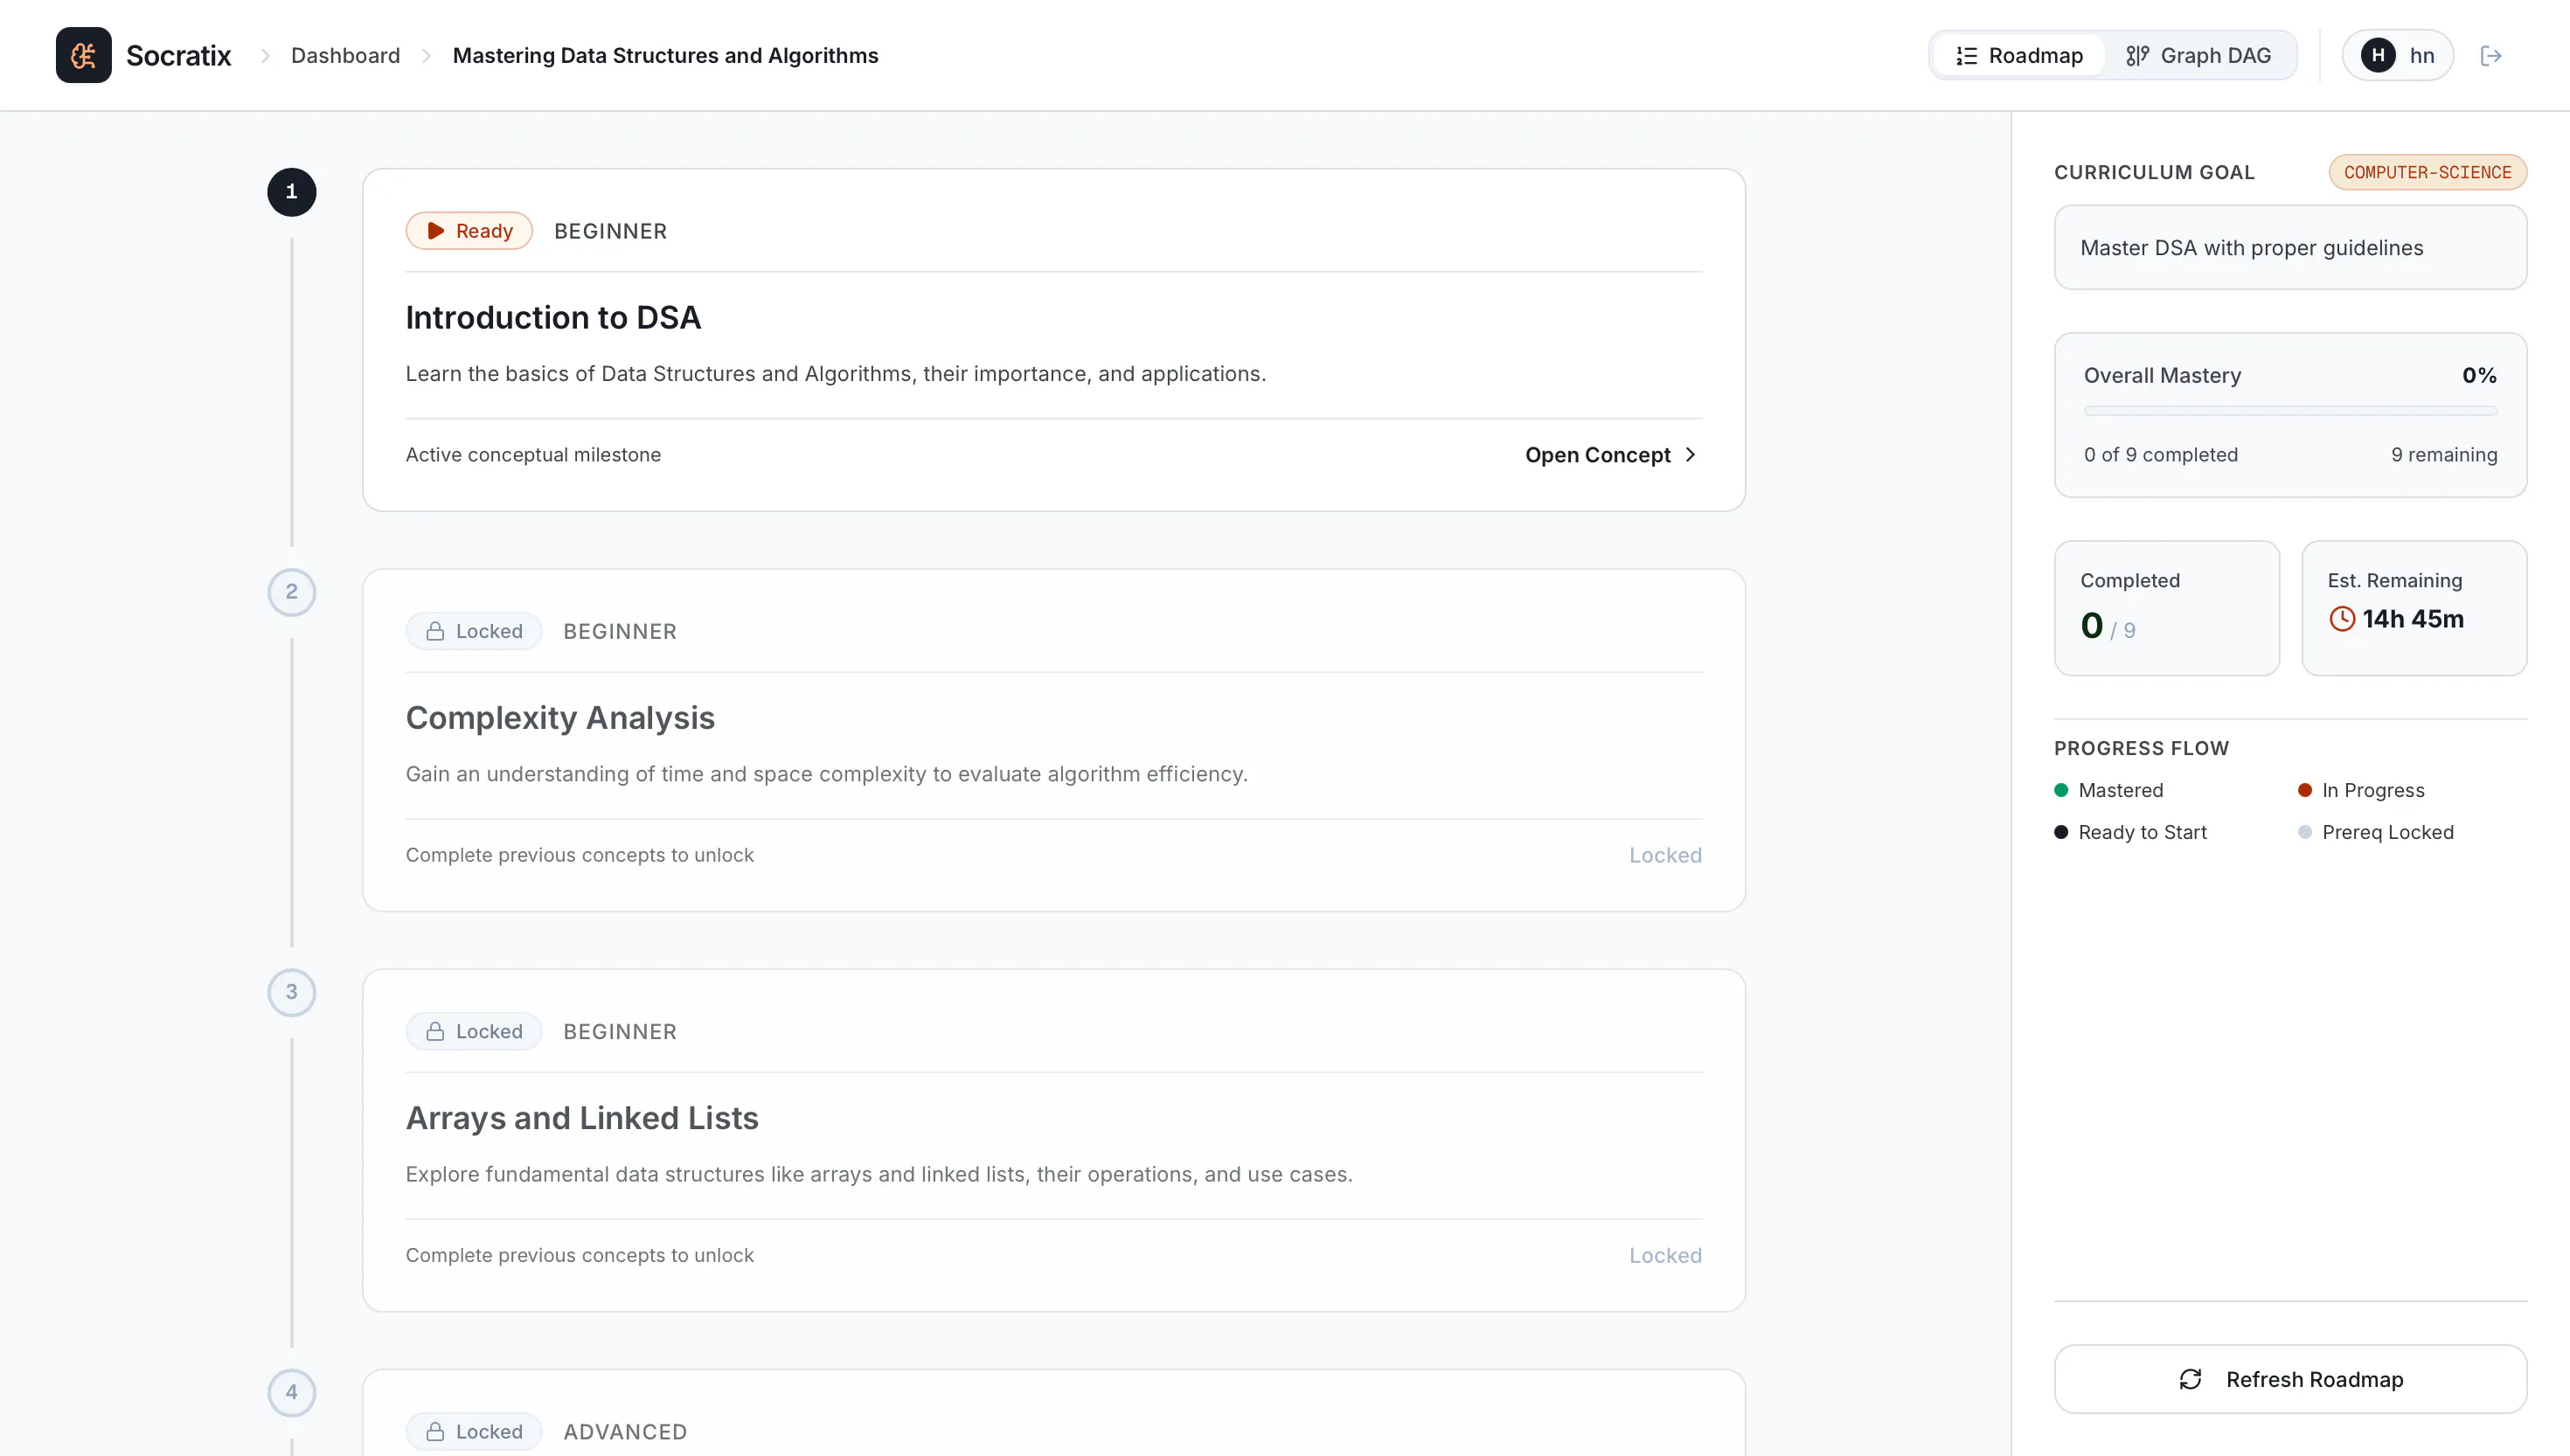This screenshot has height=1456, width=2570.
Task: Click the Locked badge on Complexity Analysis
Action: tap(474, 631)
